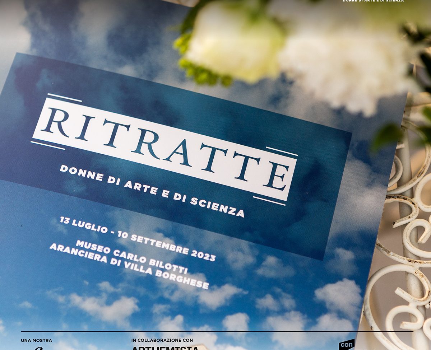The height and width of the screenshot is (350, 431).
Task: Click the 'In collaborazione con' label
Action: click(162, 340)
